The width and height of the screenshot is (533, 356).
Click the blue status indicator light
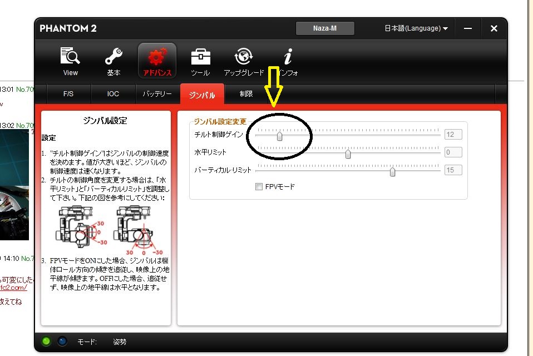(62, 341)
